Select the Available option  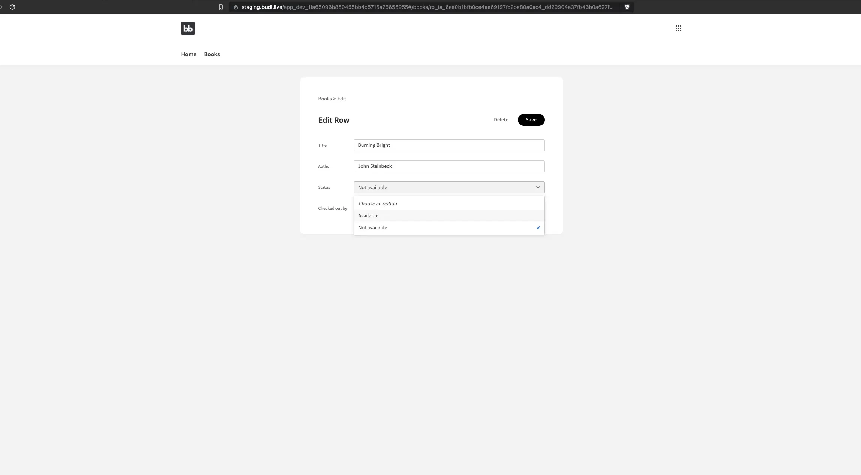(x=368, y=215)
